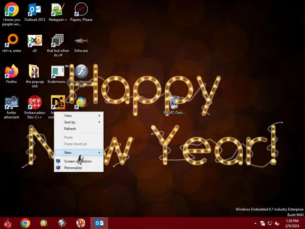Choose Screen resolution in context menu
305x229 pixels.
point(79,161)
